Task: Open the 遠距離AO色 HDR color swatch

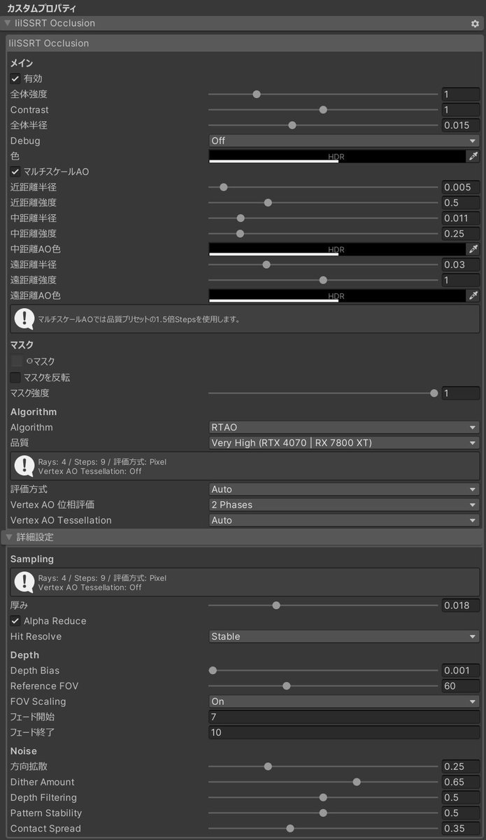Action: [x=337, y=295]
